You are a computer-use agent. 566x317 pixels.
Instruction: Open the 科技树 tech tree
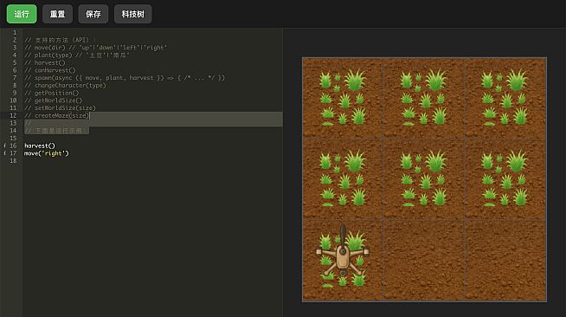coord(132,14)
